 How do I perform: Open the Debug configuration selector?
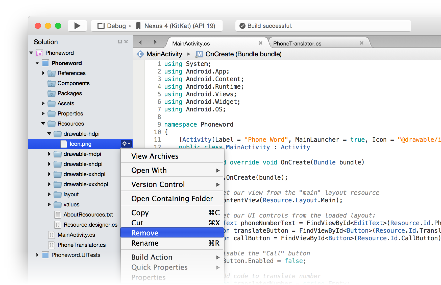(x=112, y=26)
